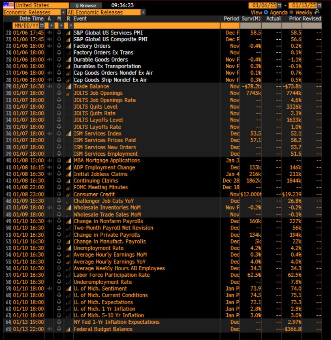Set alert bell for Federal Budget Balance
Viewport: 331px width, 340px height.
(x=59, y=329)
